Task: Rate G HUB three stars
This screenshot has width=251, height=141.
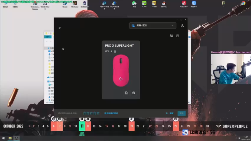Action: [91, 113]
